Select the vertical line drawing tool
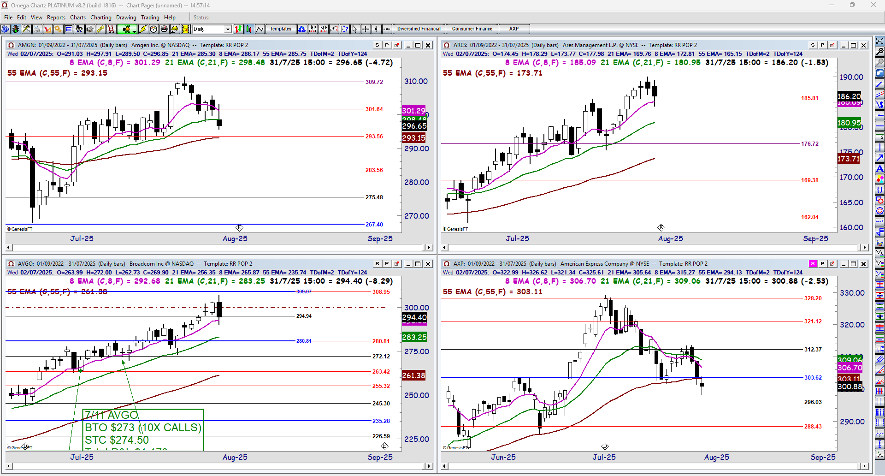The image size is (885, 476). pos(880,147)
